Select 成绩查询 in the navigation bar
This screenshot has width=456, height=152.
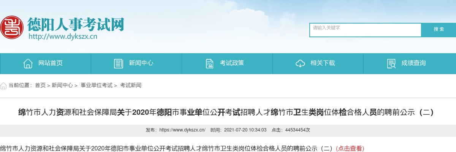(x=410, y=63)
